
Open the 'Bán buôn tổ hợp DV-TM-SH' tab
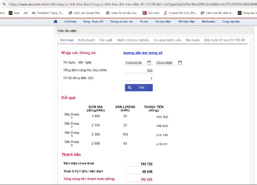225,40
